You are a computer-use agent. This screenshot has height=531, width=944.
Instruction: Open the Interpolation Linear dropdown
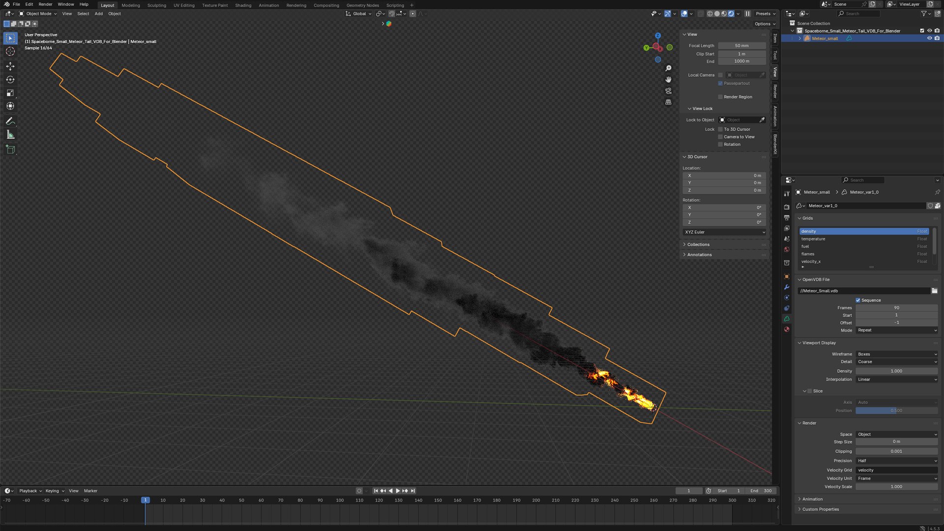point(897,380)
